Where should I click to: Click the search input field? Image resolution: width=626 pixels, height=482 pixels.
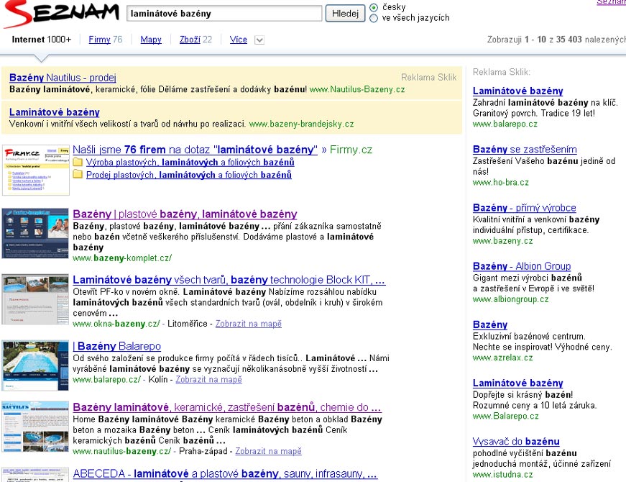click(224, 14)
